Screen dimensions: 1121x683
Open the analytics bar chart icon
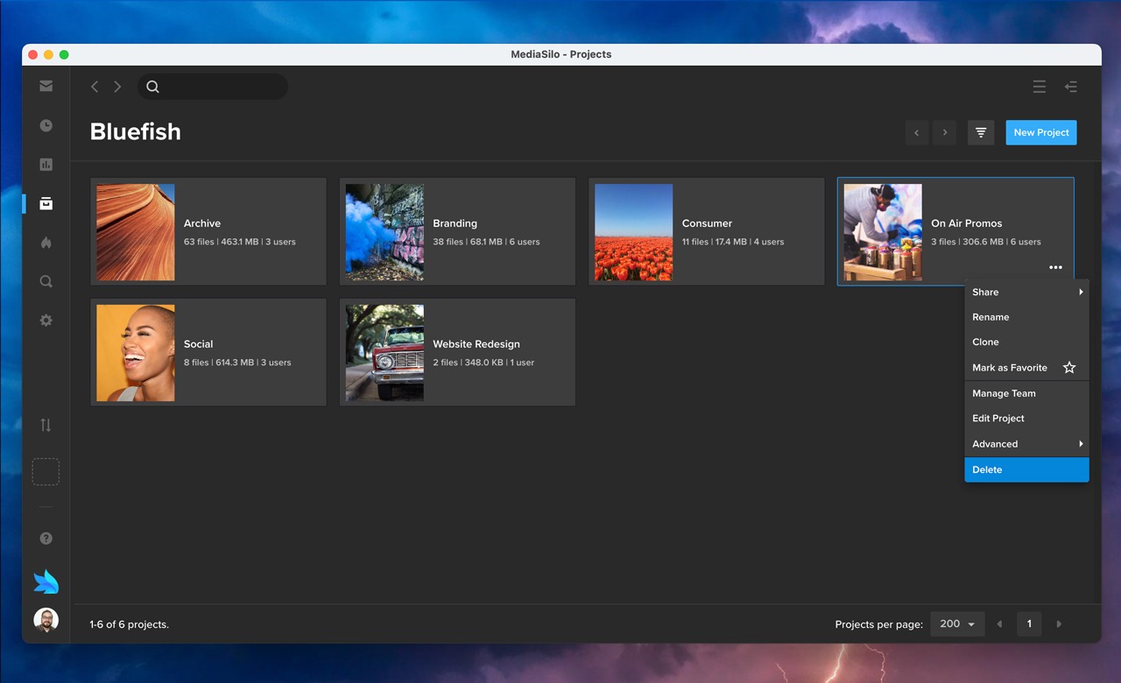46,165
